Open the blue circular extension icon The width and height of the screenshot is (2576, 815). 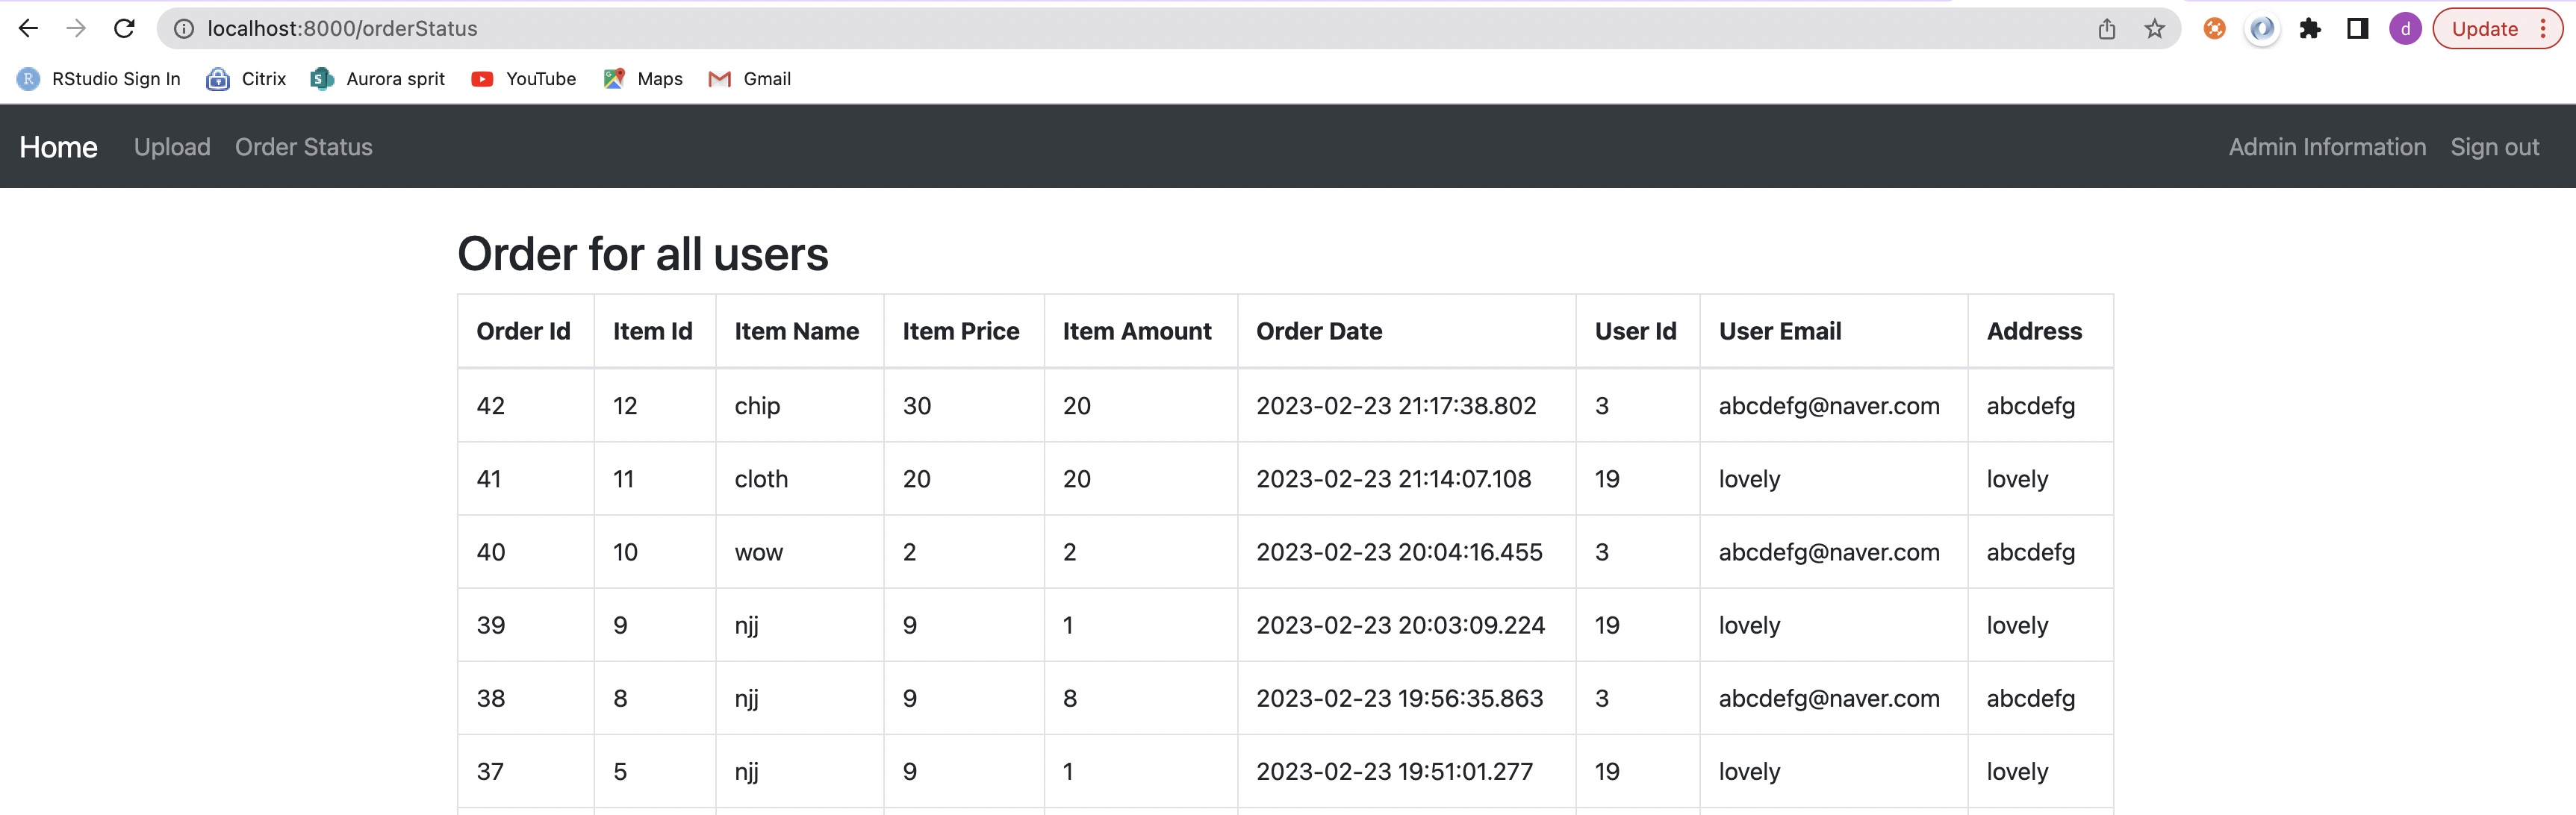click(x=2262, y=29)
